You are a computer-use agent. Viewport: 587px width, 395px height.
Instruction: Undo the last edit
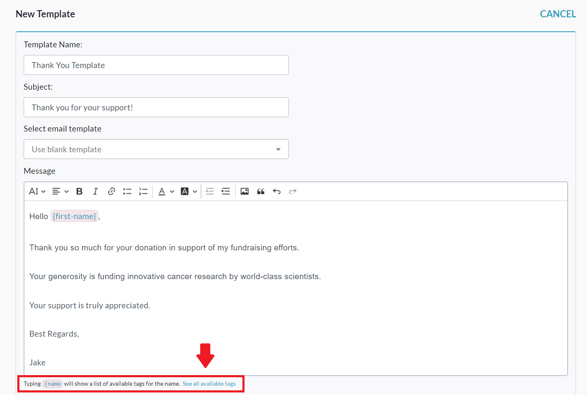tap(277, 192)
